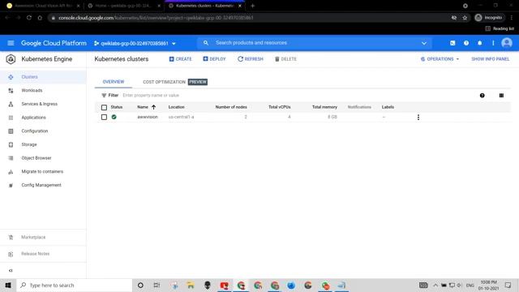
Task: Open notifications bell icon
Action: 479,43
